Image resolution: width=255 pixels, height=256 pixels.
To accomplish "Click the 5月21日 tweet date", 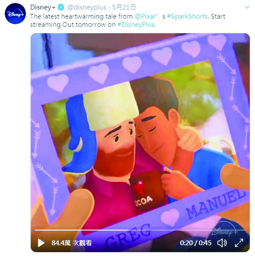I will (124, 7).
